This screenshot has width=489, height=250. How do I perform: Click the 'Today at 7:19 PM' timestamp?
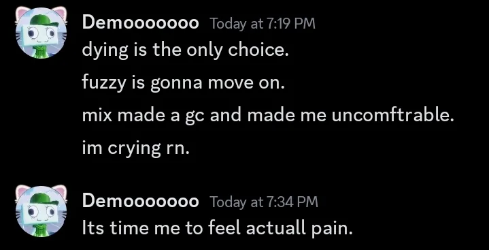click(x=263, y=24)
